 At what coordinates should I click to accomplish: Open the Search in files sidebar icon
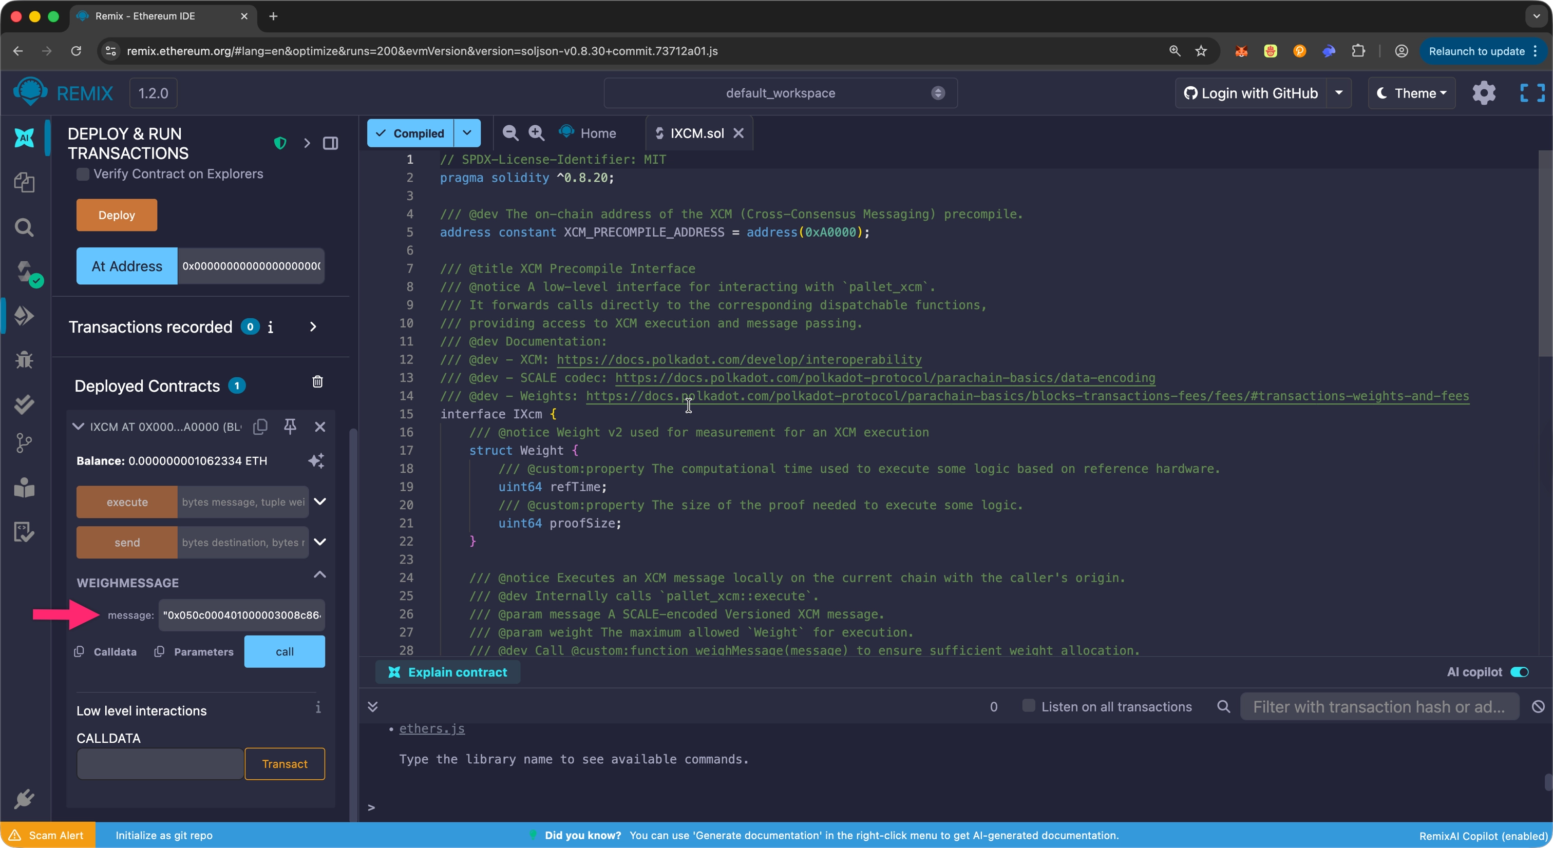click(24, 227)
